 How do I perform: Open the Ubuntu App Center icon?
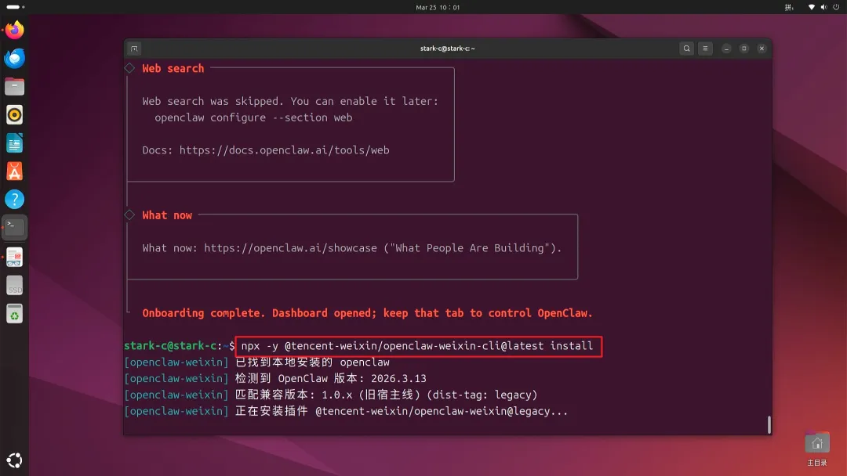15,171
